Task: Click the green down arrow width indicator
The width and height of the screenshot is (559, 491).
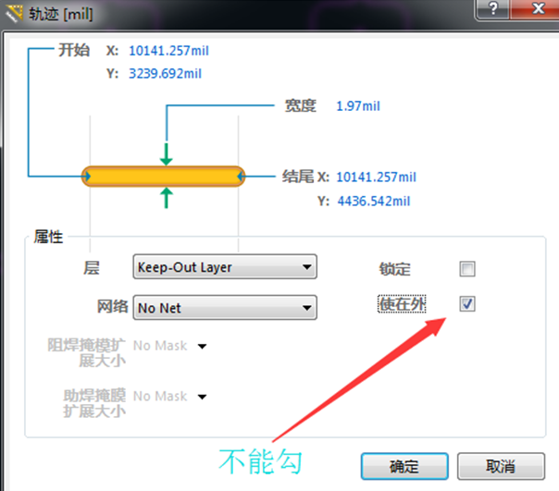Action: click(167, 154)
